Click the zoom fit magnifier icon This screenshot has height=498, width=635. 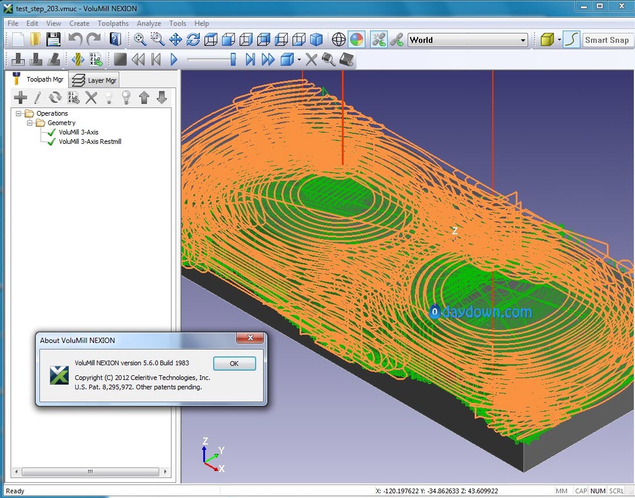tap(140, 40)
